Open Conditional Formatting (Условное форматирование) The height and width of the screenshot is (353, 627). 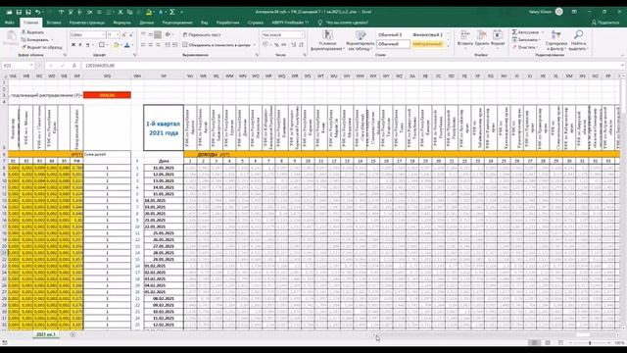point(327,40)
